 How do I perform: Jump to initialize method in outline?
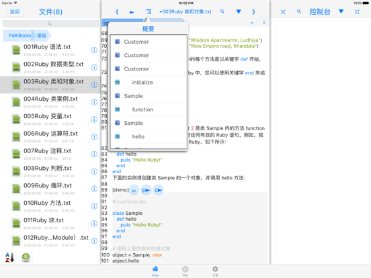pyautogui.click(x=149, y=83)
